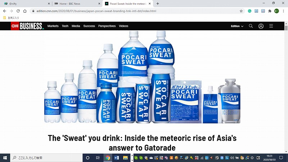Open Chrome's three-dot menu

283,11
